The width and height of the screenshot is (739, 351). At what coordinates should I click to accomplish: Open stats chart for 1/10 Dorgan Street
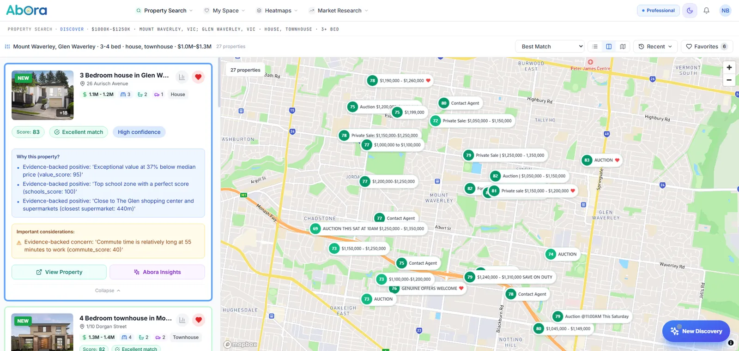[182, 320]
